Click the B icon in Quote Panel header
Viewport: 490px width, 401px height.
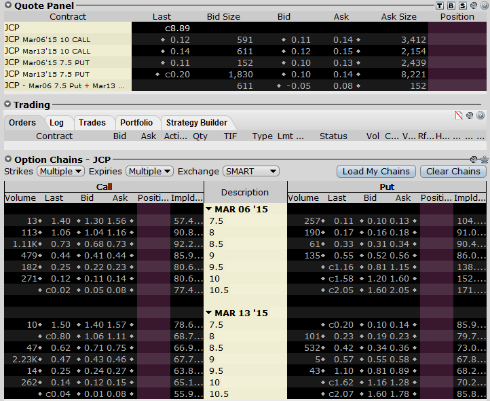pyautogui.click(x=451, y=5)
